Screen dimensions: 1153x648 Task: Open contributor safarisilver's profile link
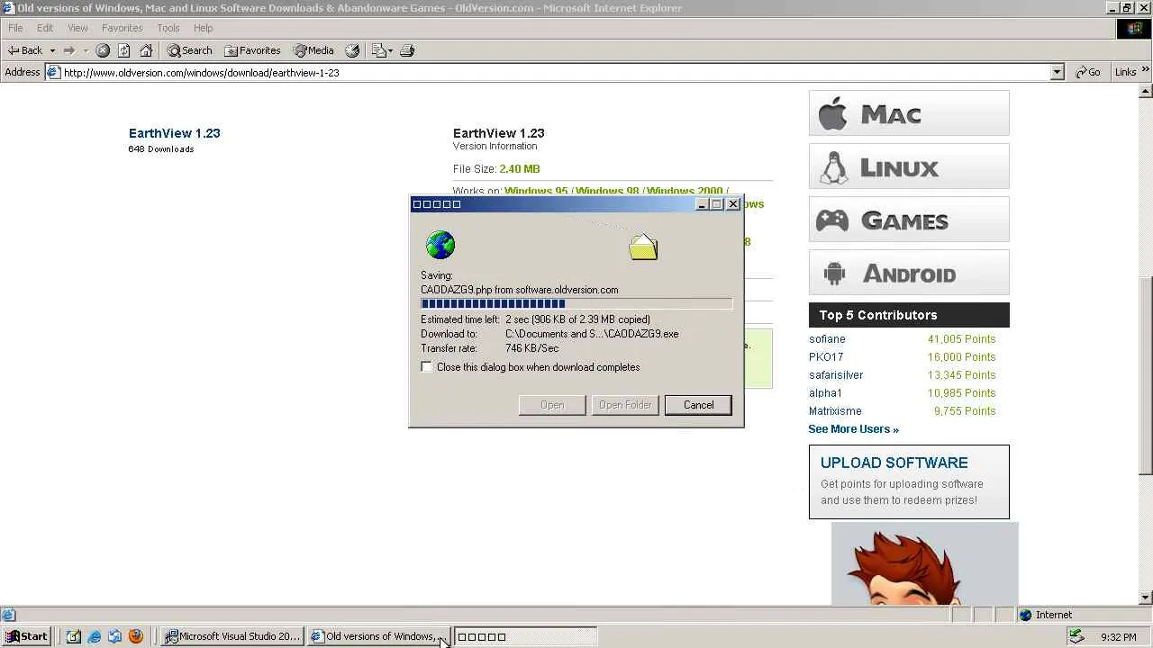[x=836, y=375]
